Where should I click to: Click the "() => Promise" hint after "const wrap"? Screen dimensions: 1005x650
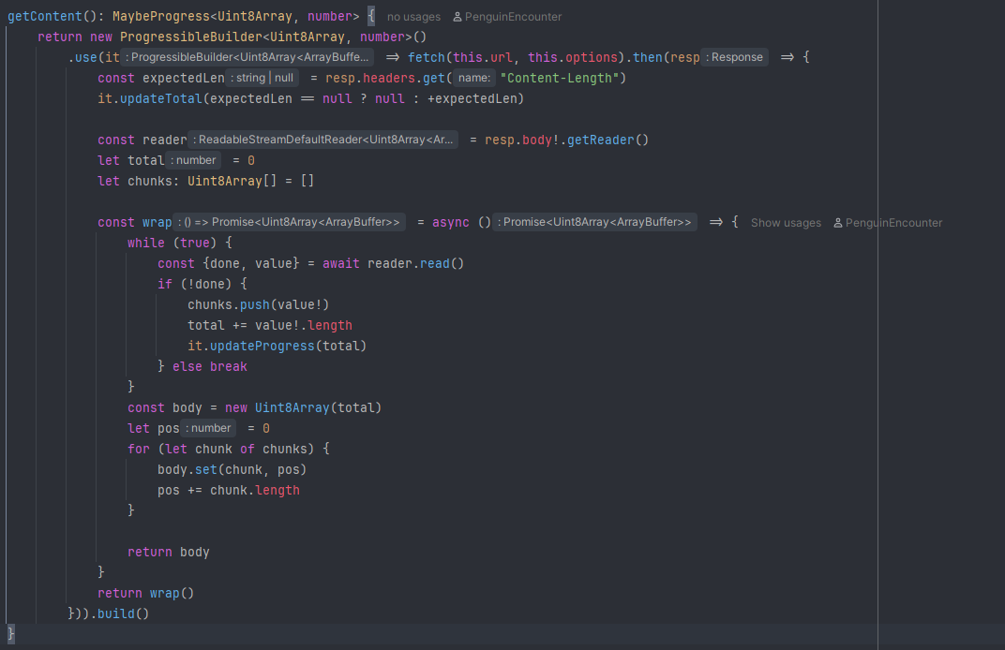290,222
